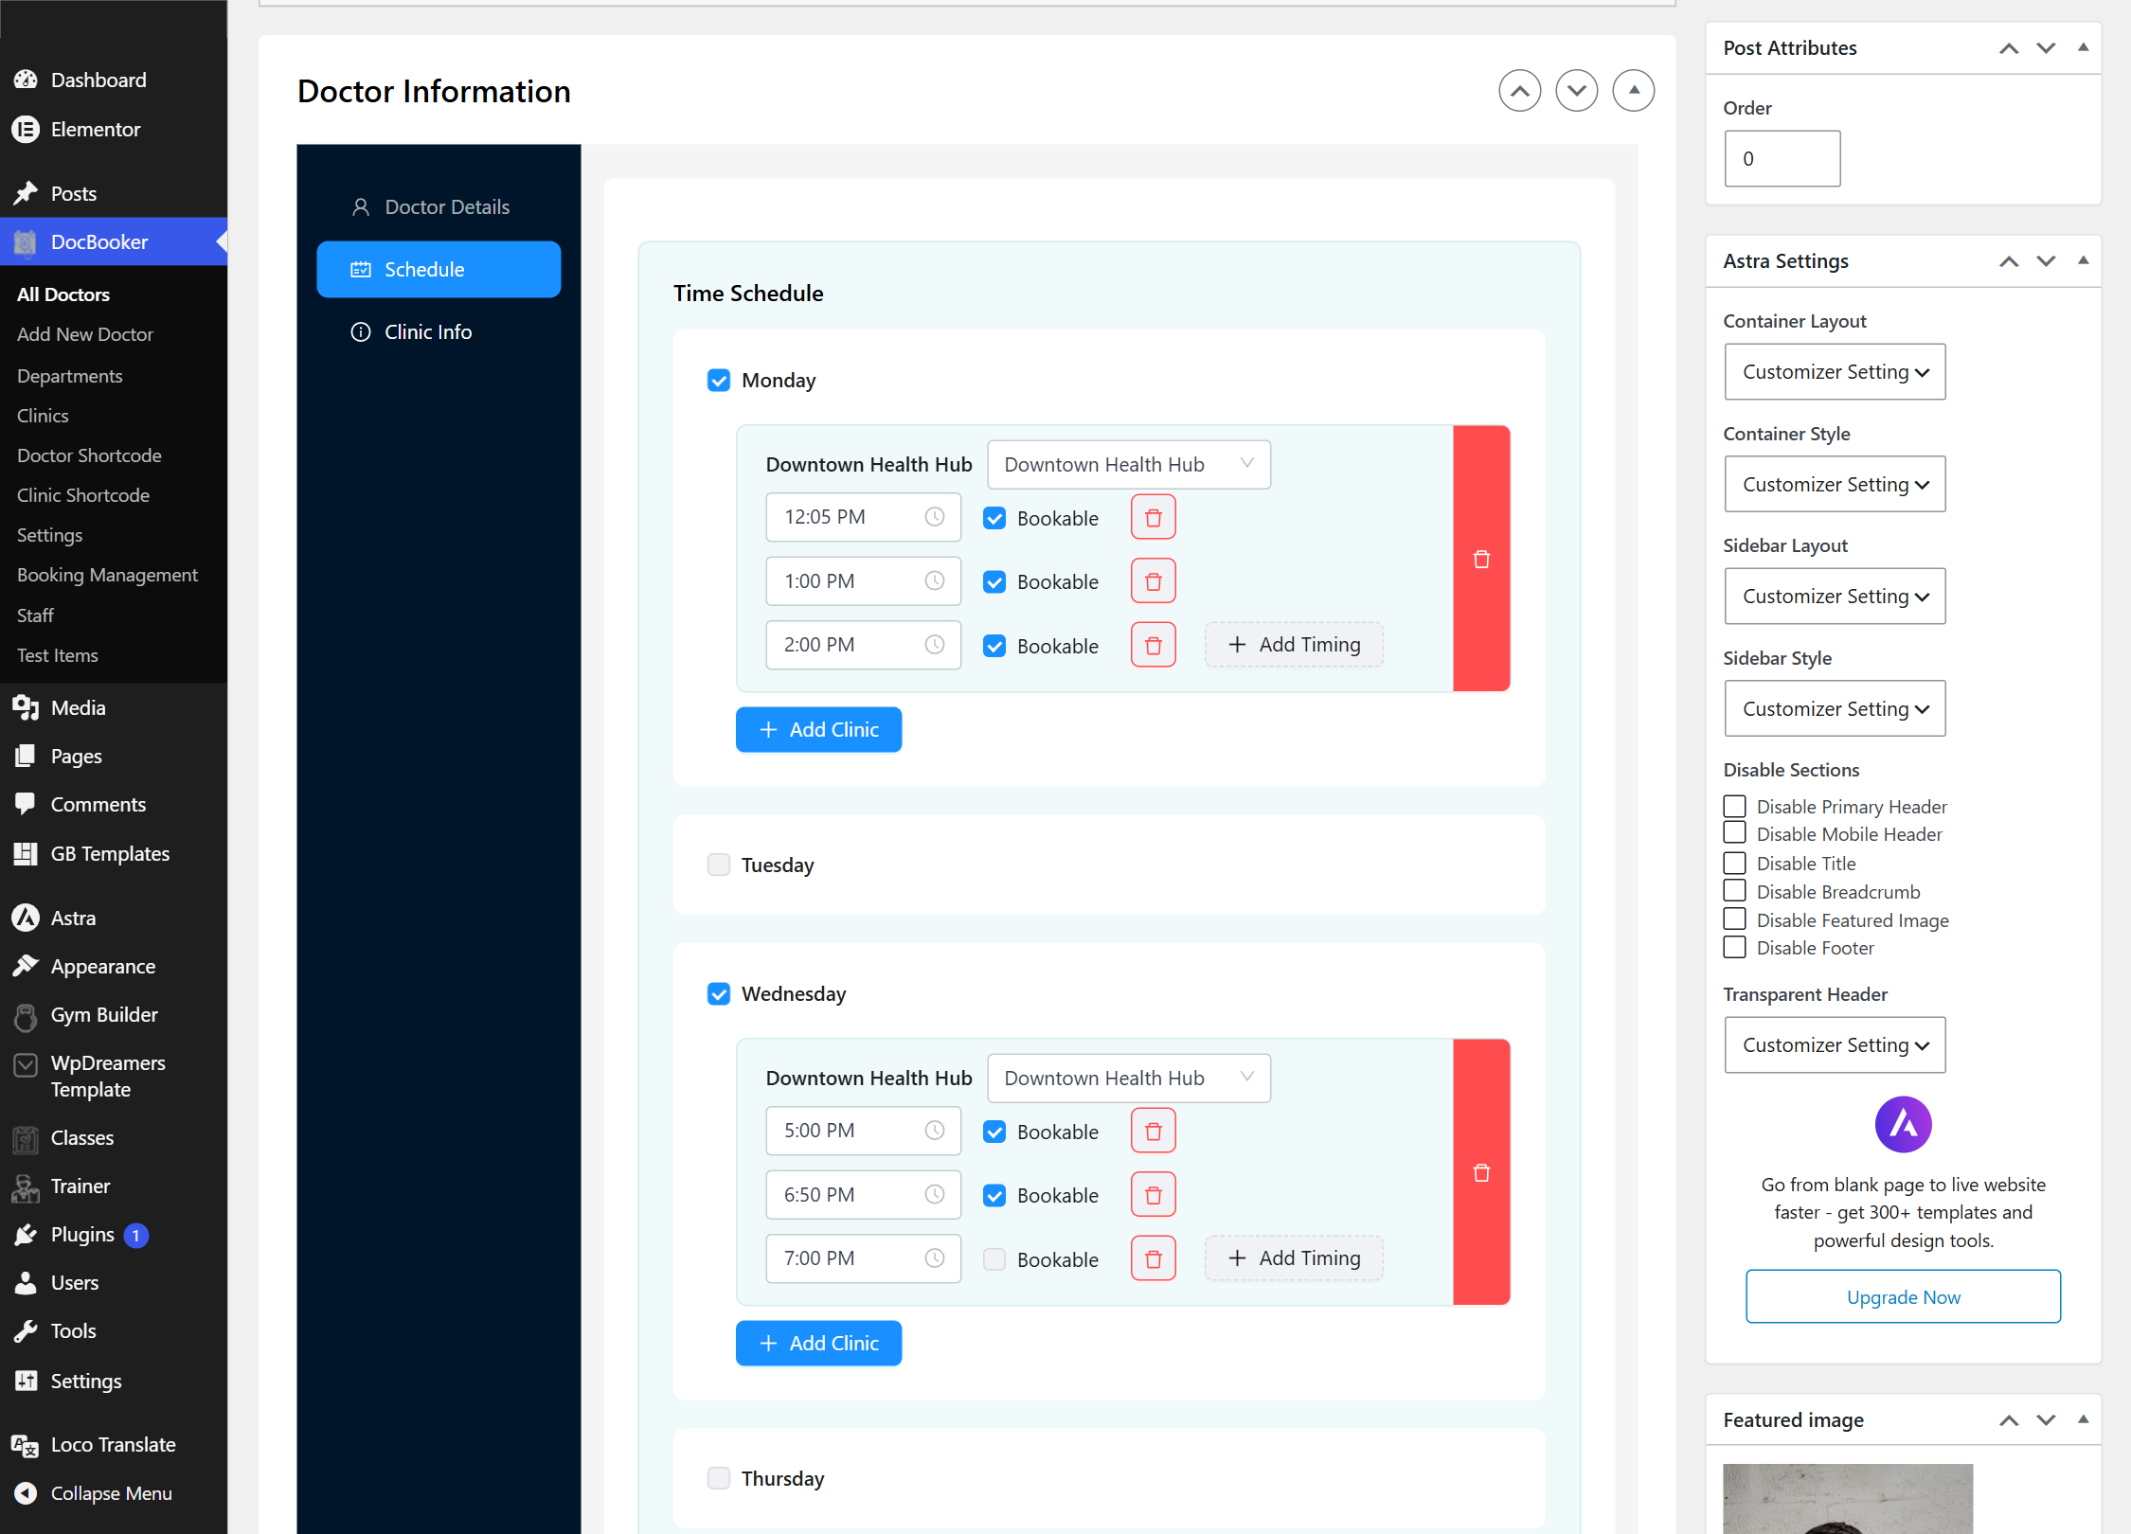
Task: Check Disable Primary Header
Action: point(1734,806)
